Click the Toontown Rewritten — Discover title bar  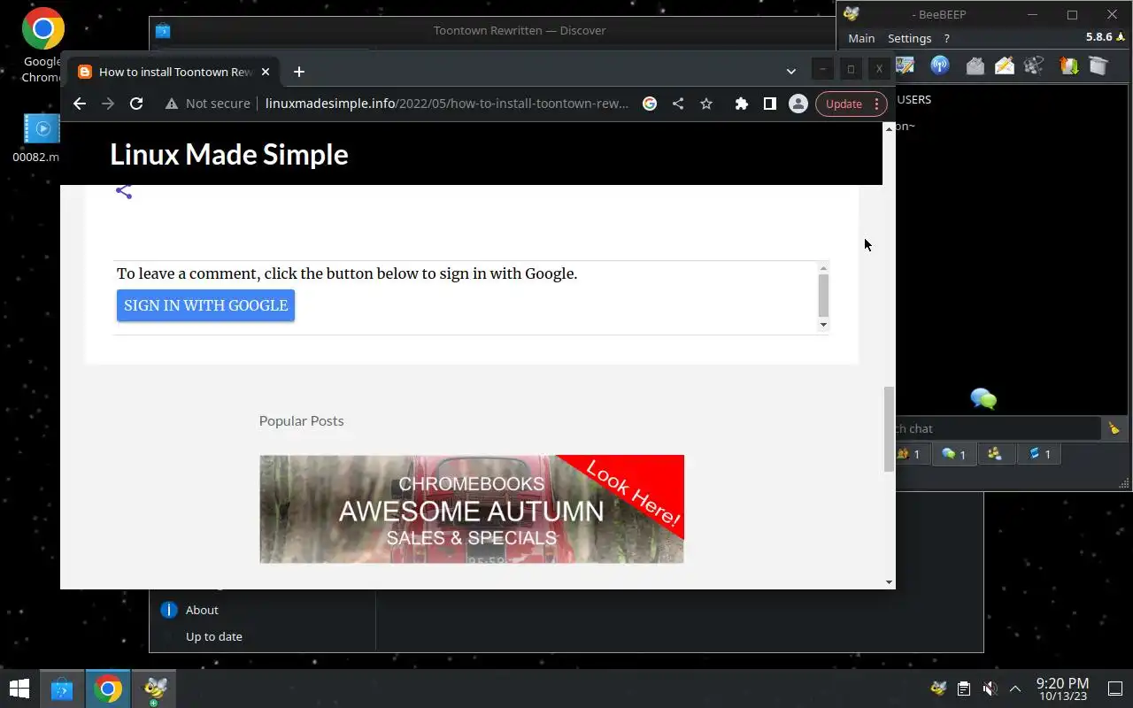520,30
